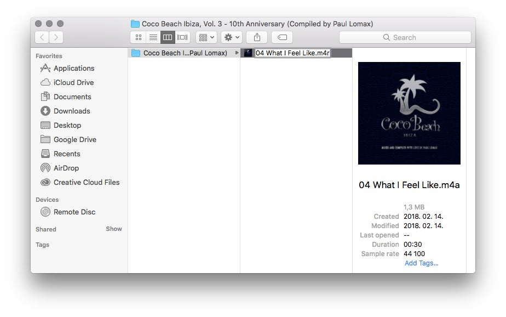
Task: Click the file size value '1,3 MB'
Action: [414, 207]
